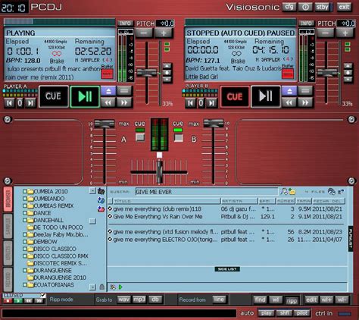Toggle the red Buffer button on Player A
The height and width of the screenshot is (320, 359).
click(x=107, y=74)
